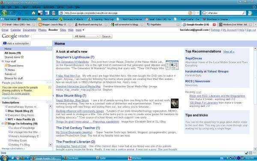The image size is (257, 161).
Task: Open the Bookmarks menu
Action: tap(49, 7)
